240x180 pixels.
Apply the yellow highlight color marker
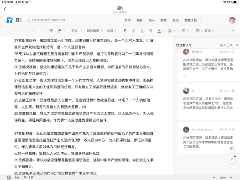170,31
